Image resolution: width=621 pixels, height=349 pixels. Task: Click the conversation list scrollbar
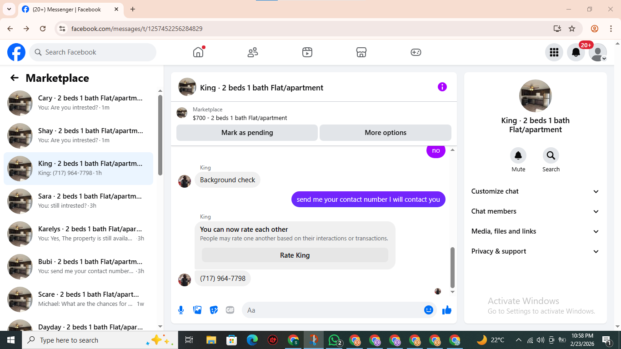pyautogui.click(x=160, y=135)
